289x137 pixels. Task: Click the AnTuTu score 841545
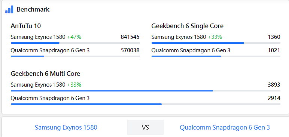130,37
